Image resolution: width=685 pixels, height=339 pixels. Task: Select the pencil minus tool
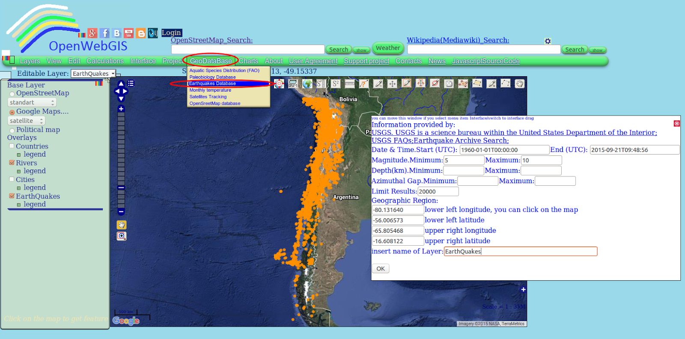point(378,83)
